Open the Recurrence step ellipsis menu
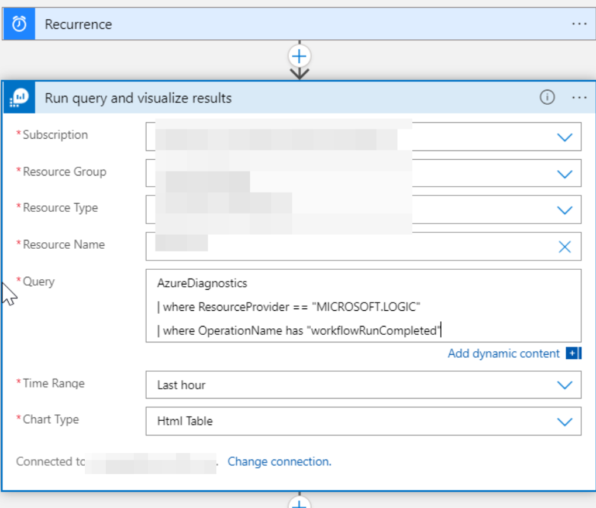596x508 pixels. coord(579,24)
